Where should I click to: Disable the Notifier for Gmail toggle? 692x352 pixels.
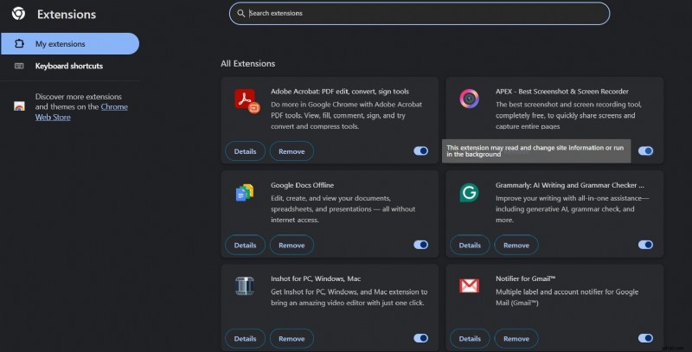[645, 338]
